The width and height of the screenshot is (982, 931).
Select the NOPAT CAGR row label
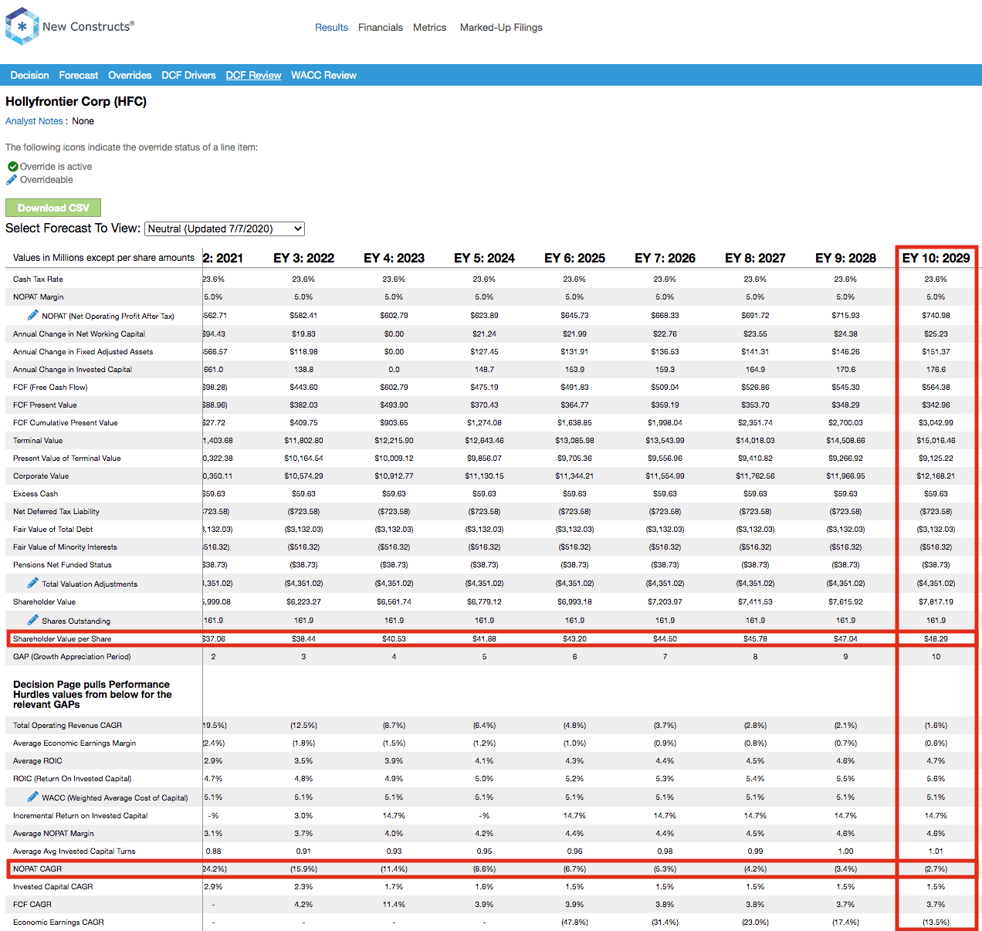37,869
